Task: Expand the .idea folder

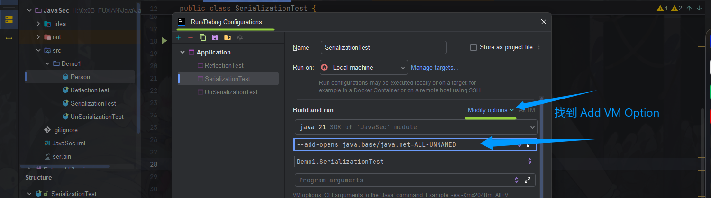Action: coord(38,24)
